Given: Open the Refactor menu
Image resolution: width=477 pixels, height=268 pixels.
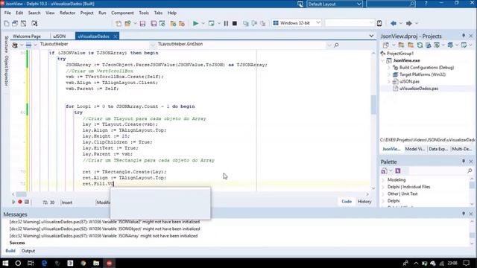Looking at the screenshot, I should (x=67, y=13).
